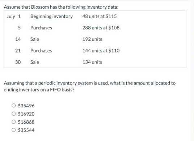Pick the $35544 radio option
The height and width of the screenshot is (141, 194).
click(13, 130)
